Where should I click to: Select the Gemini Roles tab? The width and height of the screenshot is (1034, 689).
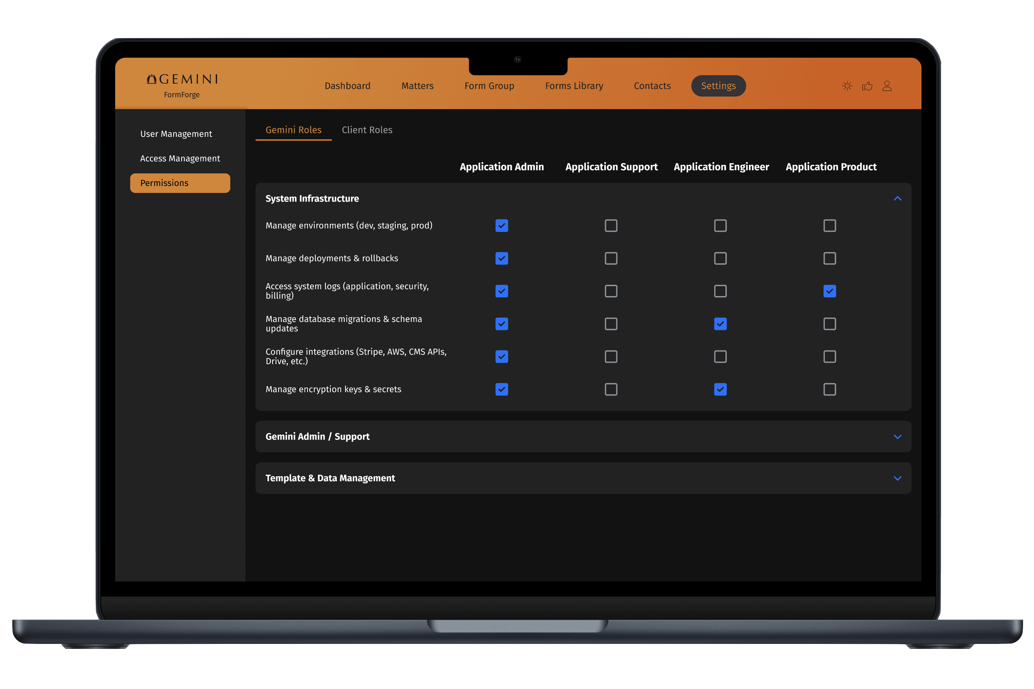(x=293, y=130)
